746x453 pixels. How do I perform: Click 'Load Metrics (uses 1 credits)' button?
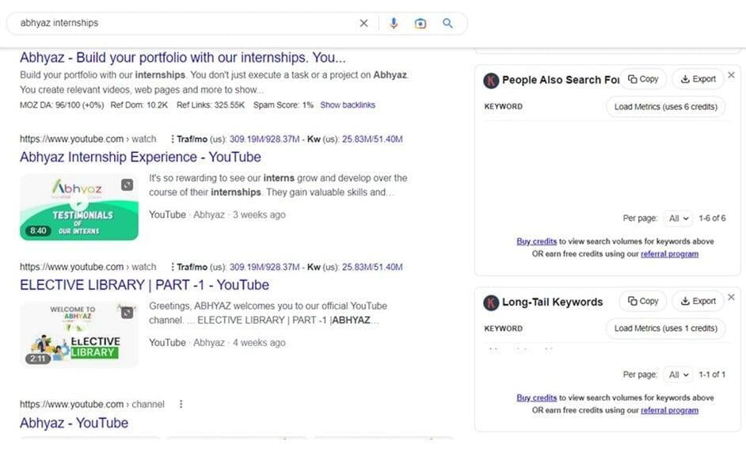pyautogui.click(x=665, y=329)
